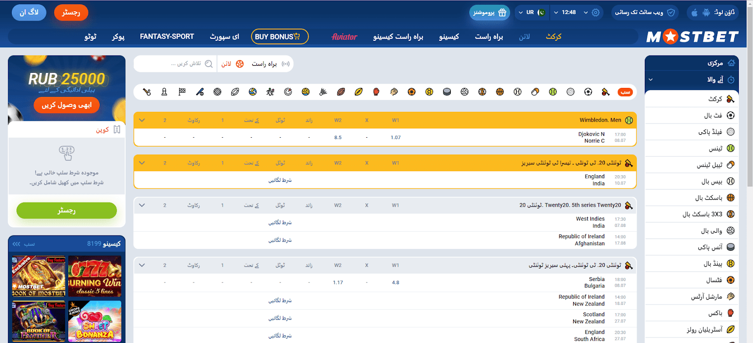Open the Burning Wins casino game thumbnail
This screenshot has width=753, height=343.
pyautogui.click(x=95, y=276)
